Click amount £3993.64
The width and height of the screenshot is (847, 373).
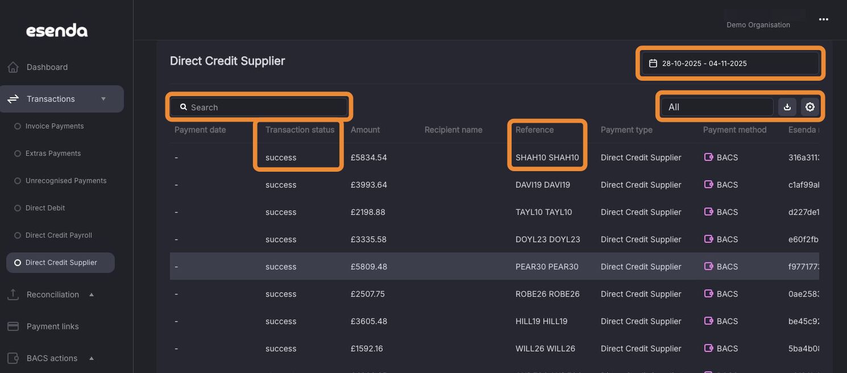click(369, 185)
